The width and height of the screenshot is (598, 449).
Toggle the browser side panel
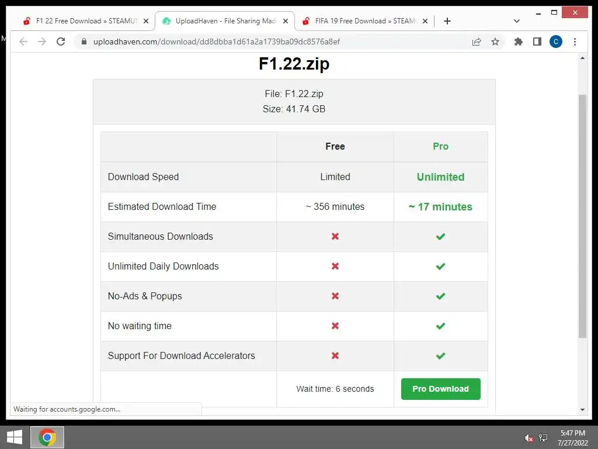(537, 42)
